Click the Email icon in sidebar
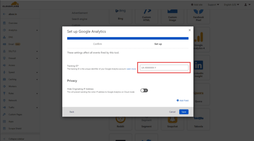 [x=4, y=44]
